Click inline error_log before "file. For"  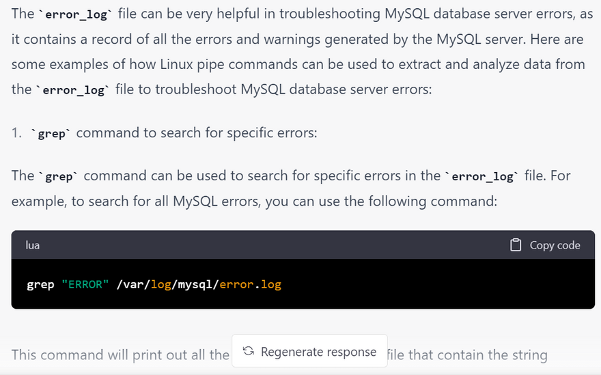(481, 177)
